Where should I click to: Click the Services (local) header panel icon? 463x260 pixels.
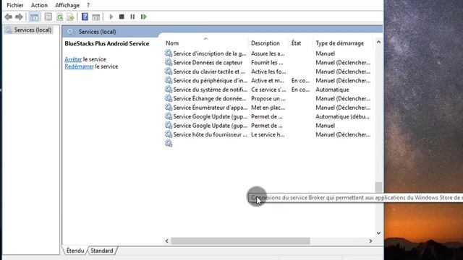tap(70, 32)
